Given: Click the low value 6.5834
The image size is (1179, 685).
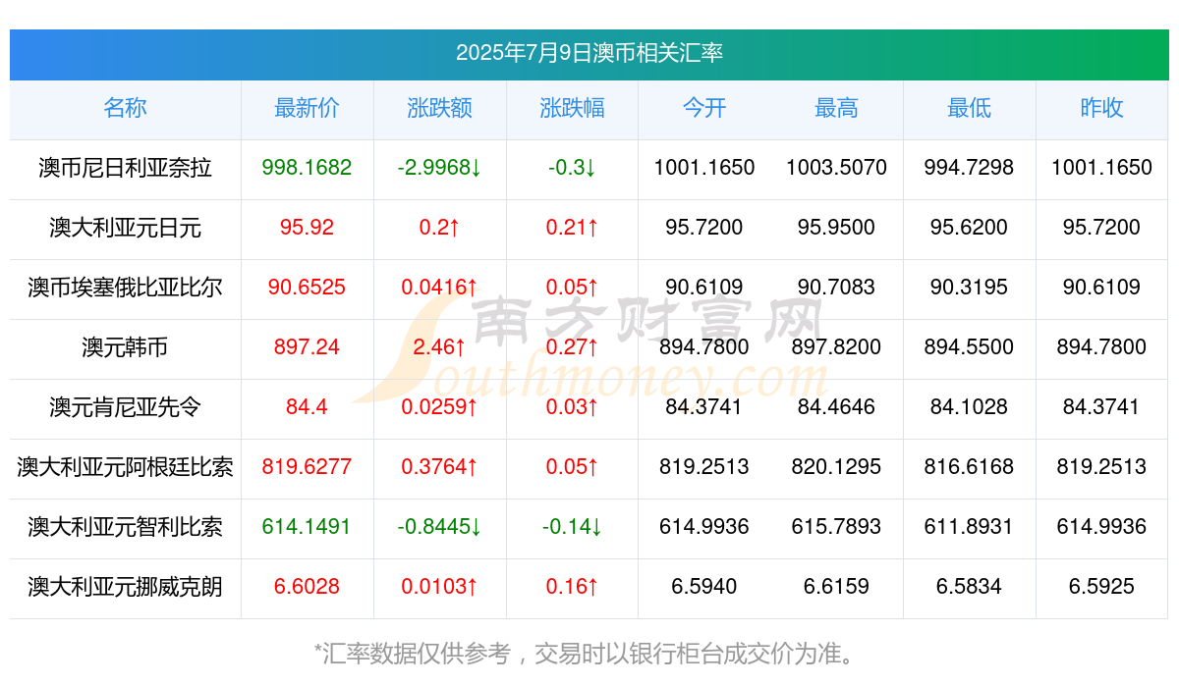Looking at the screenshot, I should 969,587.
